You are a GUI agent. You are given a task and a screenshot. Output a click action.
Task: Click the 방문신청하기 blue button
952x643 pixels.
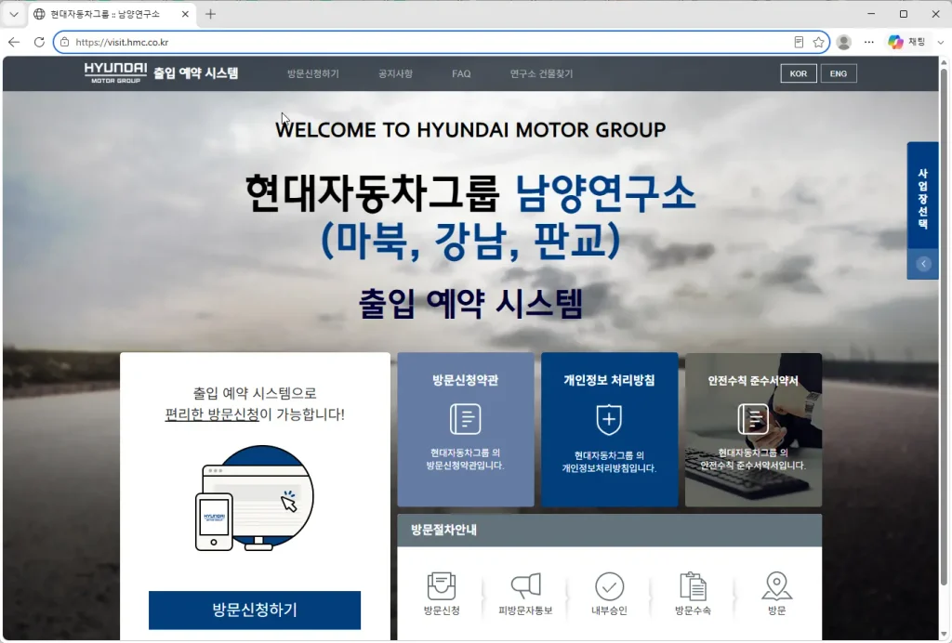click(x=255, y=610)
